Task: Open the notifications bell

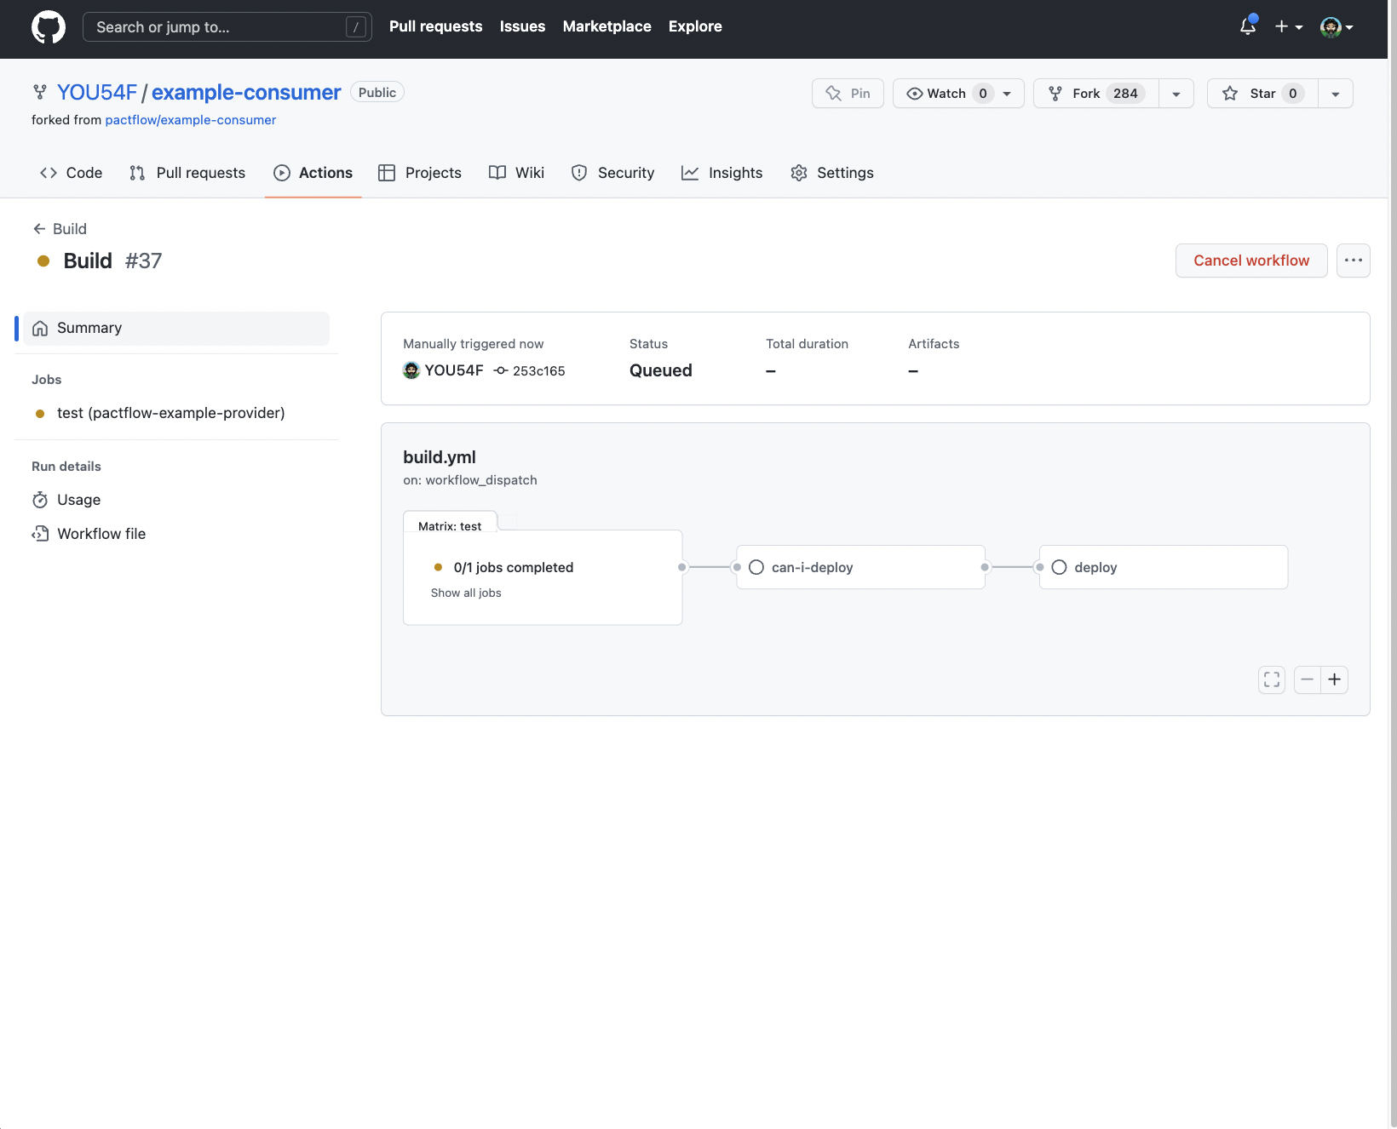Action: tap(1247, 26)
